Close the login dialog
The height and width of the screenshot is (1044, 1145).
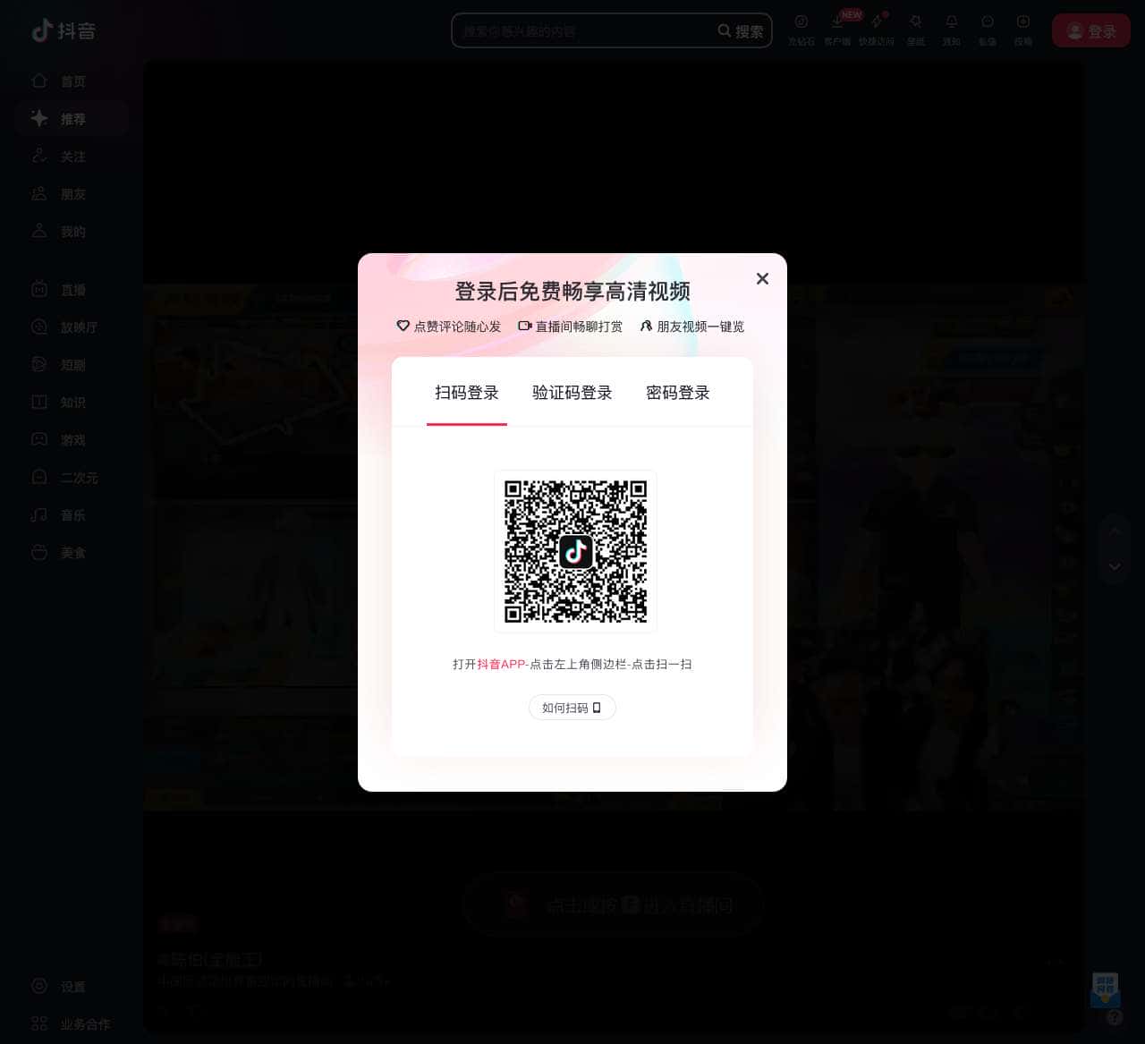(x=762, y=278)
